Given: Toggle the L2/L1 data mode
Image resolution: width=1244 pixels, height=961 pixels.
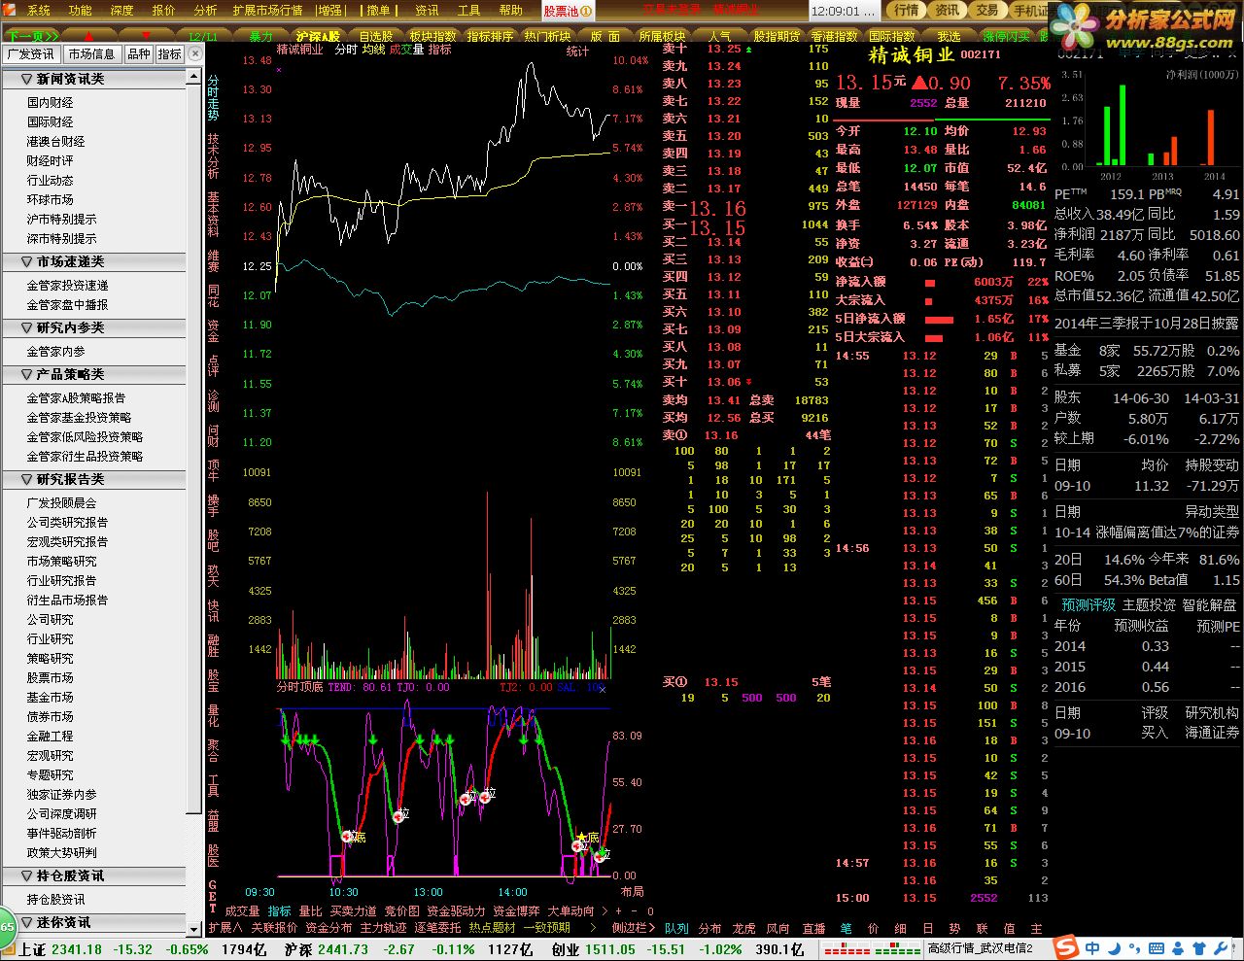Looking at the screenshot, I should [x=202, y=36].
